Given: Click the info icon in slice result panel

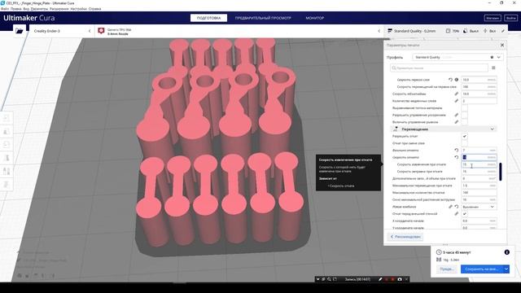Looking at the screenshot, I should pos(506,252).
